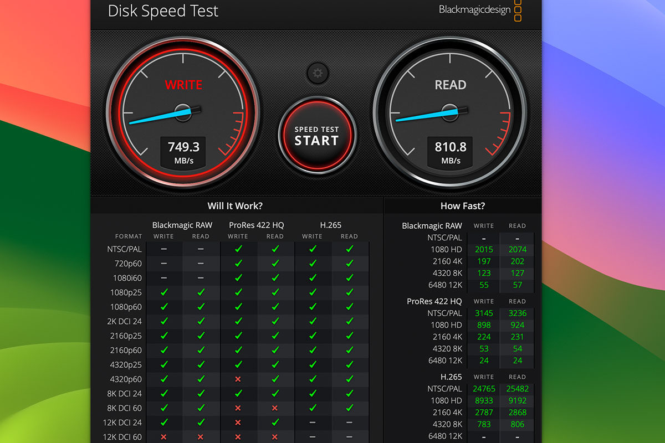Viewport: 665px width, 443px height.
Task: Click the Blackmagic RAW 1080 HD read value 2074
Action: (x=517, y=249)
